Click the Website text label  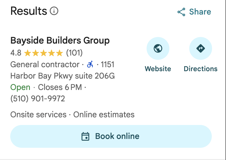click(158, 69)
